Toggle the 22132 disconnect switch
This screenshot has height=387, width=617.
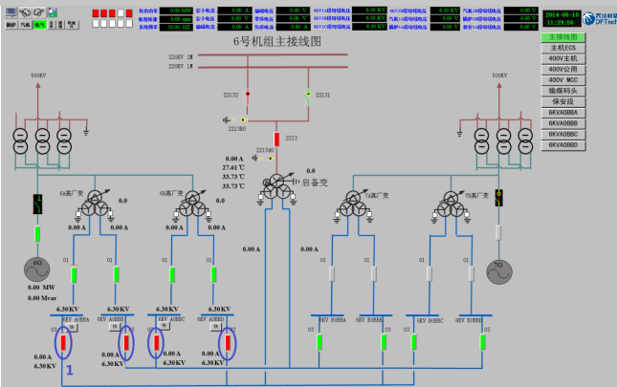248,95
